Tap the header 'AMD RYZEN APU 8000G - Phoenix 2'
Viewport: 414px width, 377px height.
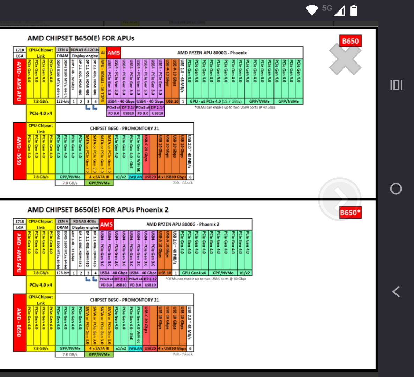click(183, 224)
